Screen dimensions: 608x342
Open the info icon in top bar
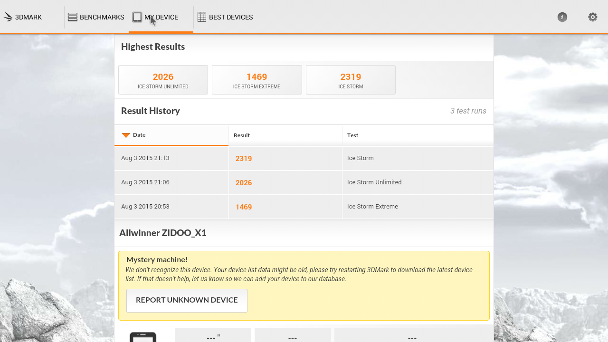pos(562,17)
